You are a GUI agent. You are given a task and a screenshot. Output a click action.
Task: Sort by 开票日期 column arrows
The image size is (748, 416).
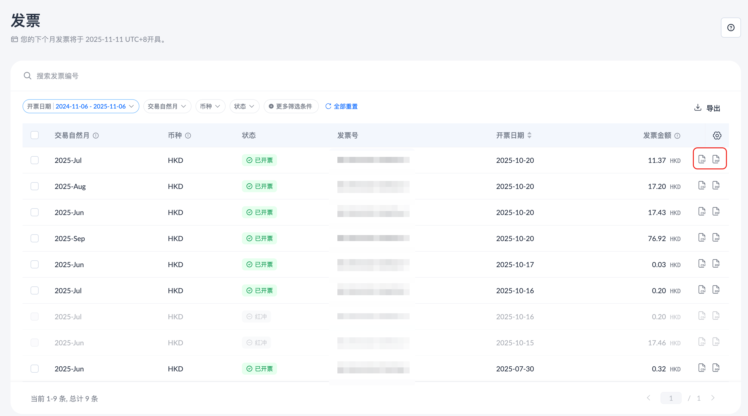(529, 135)
